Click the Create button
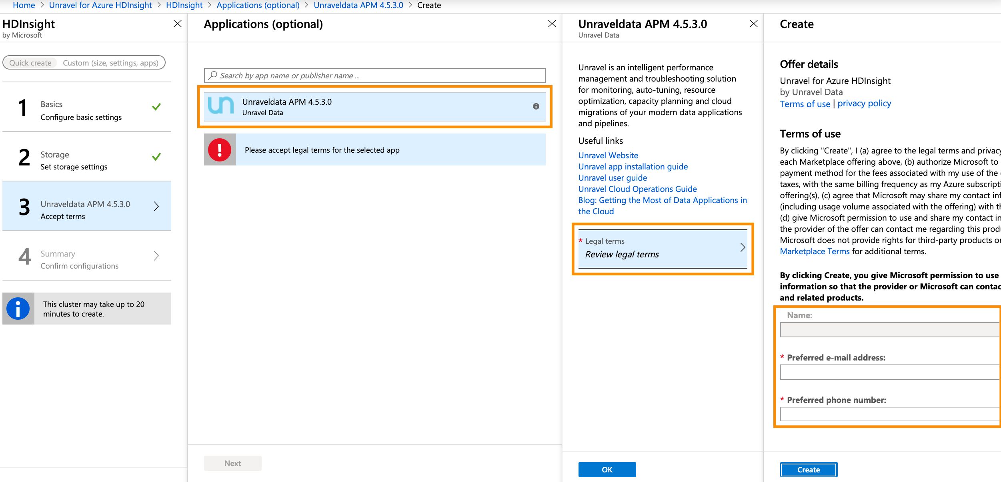Image resolution: width=1001 pixels, height=482 pixels. (809, 470)
